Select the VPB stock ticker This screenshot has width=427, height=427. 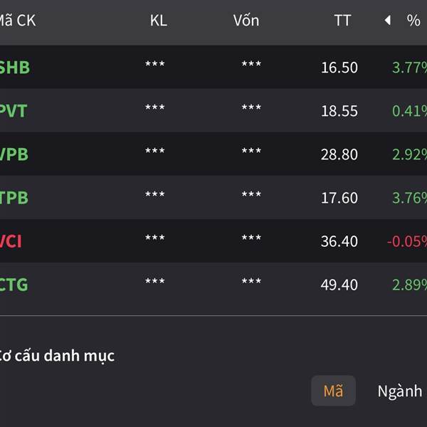pos(14,154)
